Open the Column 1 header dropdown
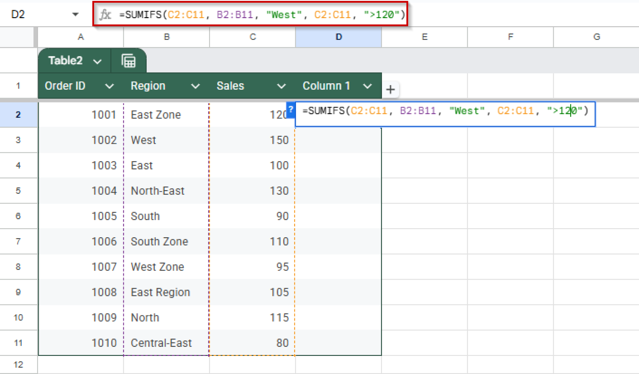The height and width of the screenshot is (374, 639). [368, 86]
